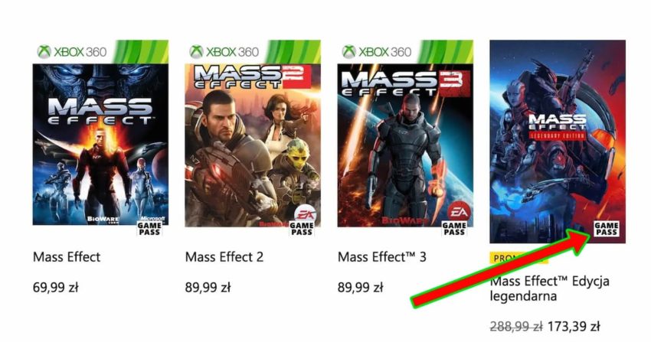Click Xbox 360 logo above Mass Effect 2
Image resolution: width=651 pixels, height=342 pixels.
pyautogui.click(x=224, y=52)
